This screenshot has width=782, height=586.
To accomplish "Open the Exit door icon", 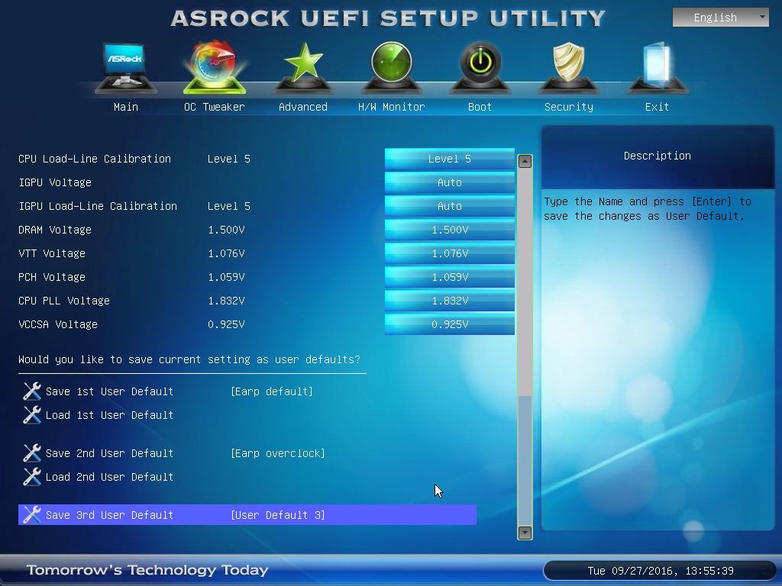I will pos(657,68).
